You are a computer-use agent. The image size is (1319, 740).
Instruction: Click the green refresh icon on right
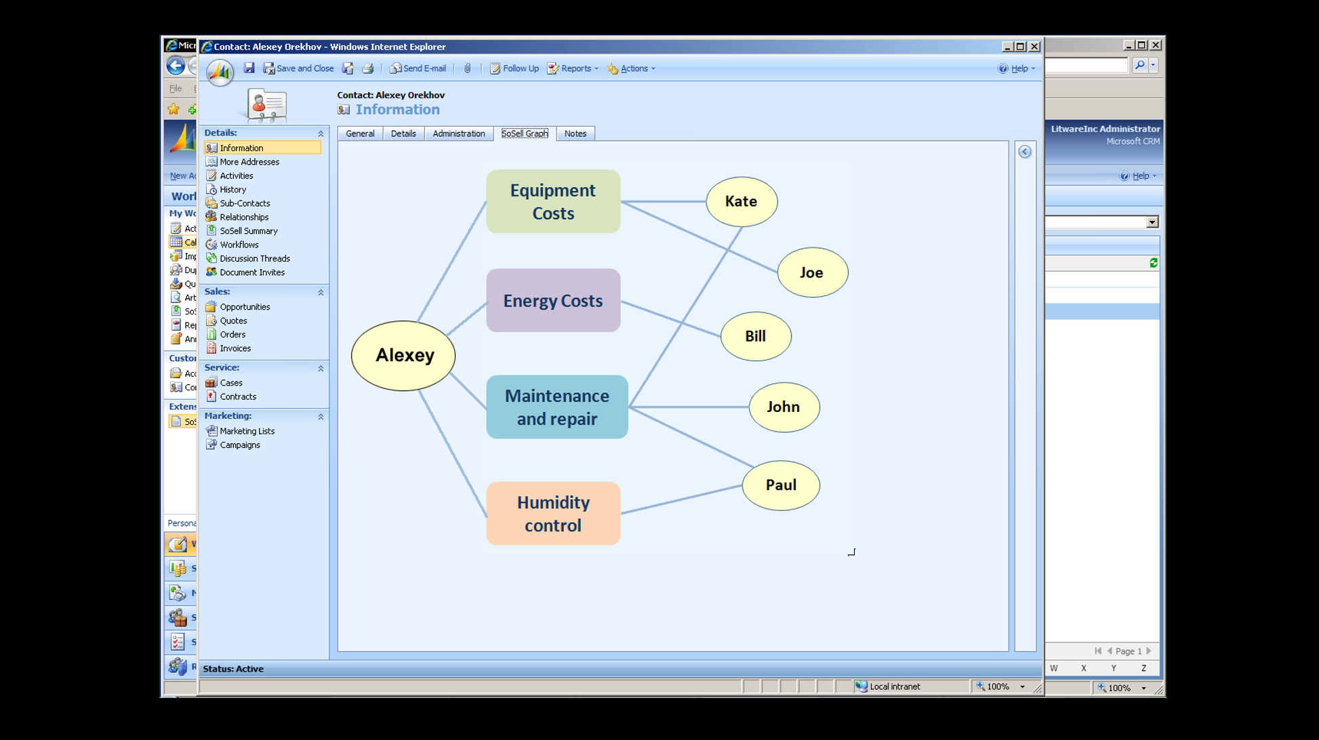click(1153, 263)
